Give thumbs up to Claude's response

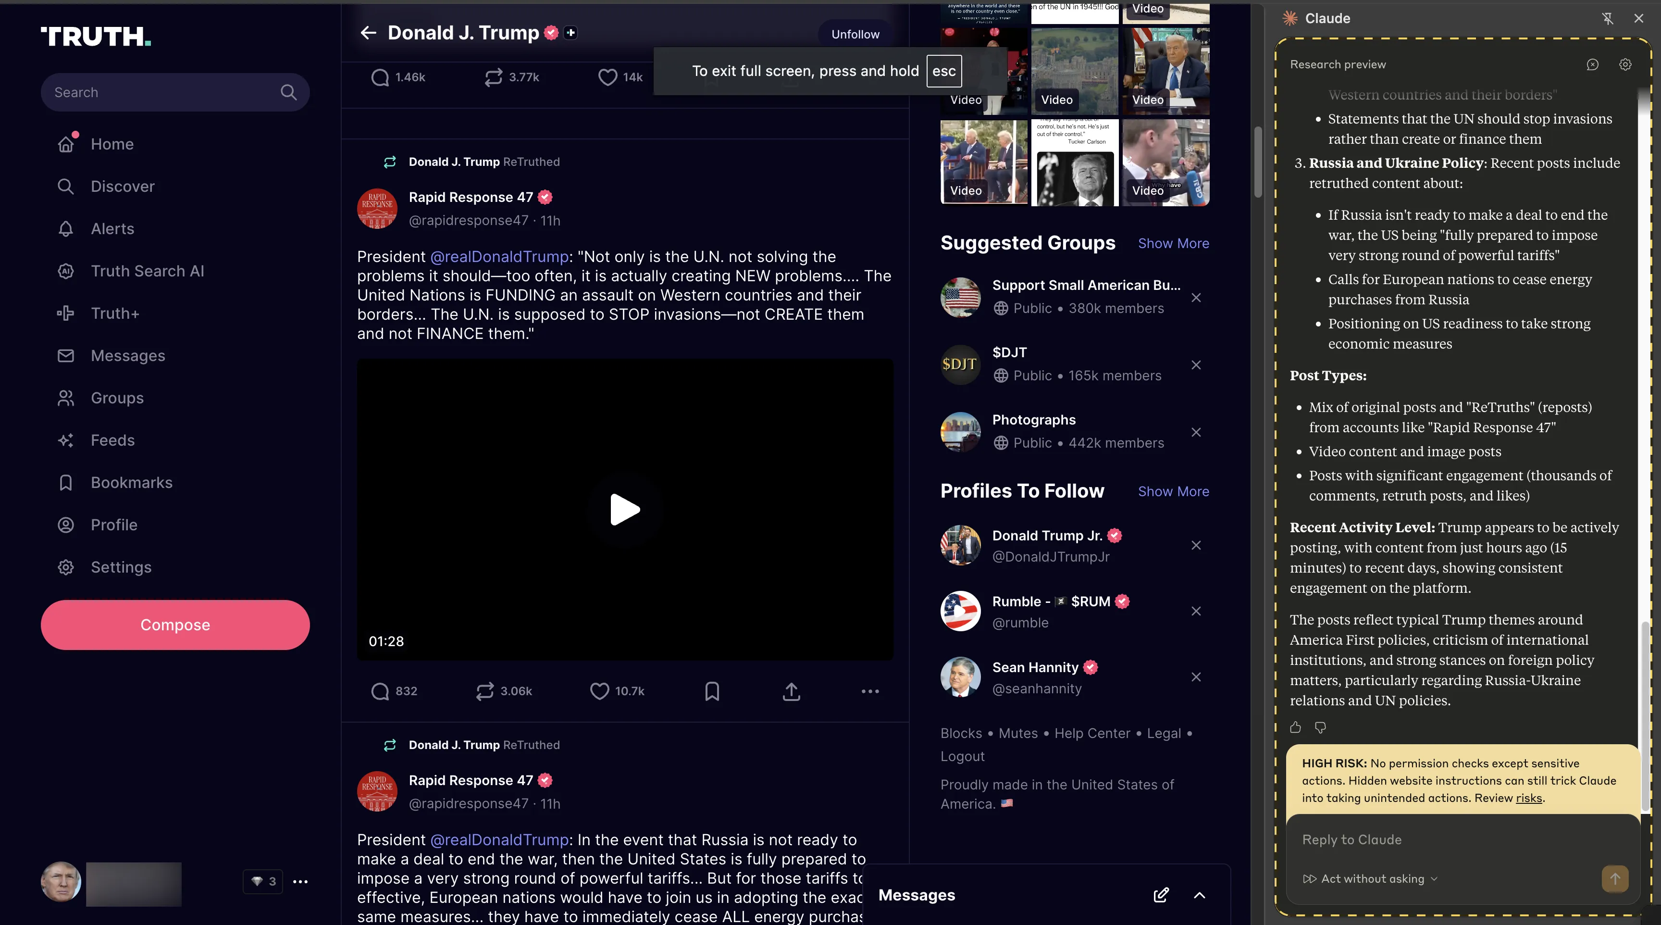coord(1295,727)
